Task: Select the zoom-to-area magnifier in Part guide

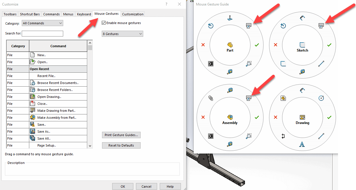Action: 248,64
